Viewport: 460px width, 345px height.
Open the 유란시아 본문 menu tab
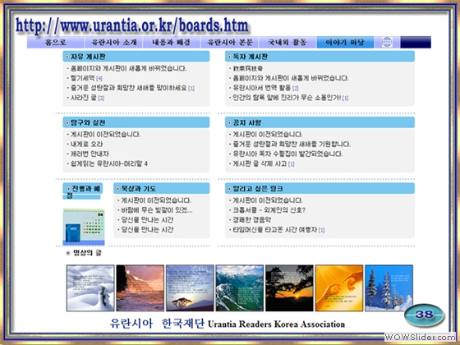tap(230, 42)
